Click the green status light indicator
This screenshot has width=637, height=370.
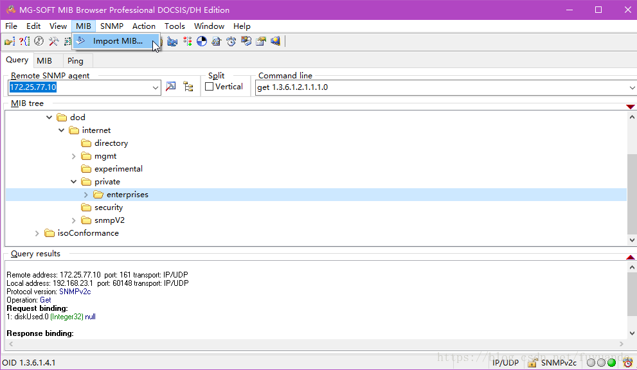(x=611, y=363)
